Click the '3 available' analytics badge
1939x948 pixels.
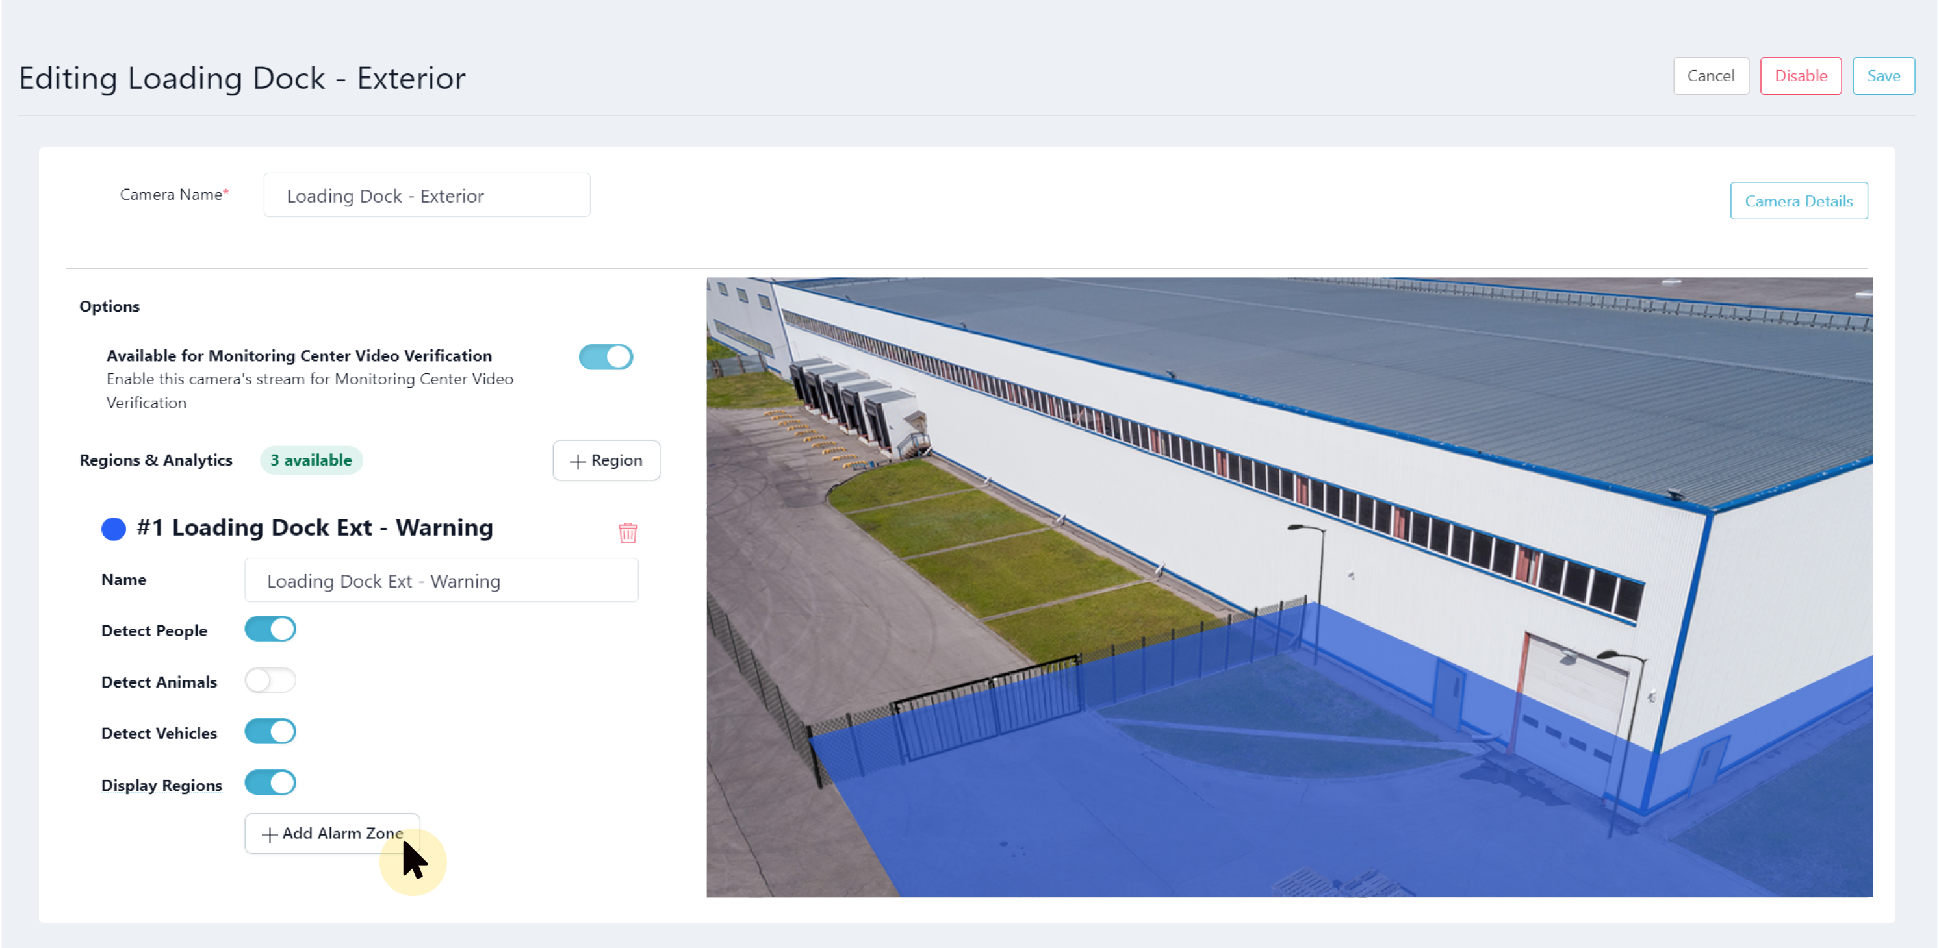(x=311, y=460)
